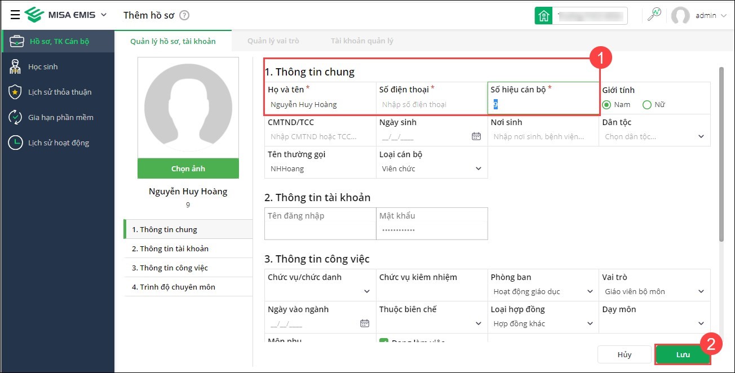Open Lịch sử hoạt động in the sidebar
Viewport: 735px width, 373px height.
pos(57,143)
